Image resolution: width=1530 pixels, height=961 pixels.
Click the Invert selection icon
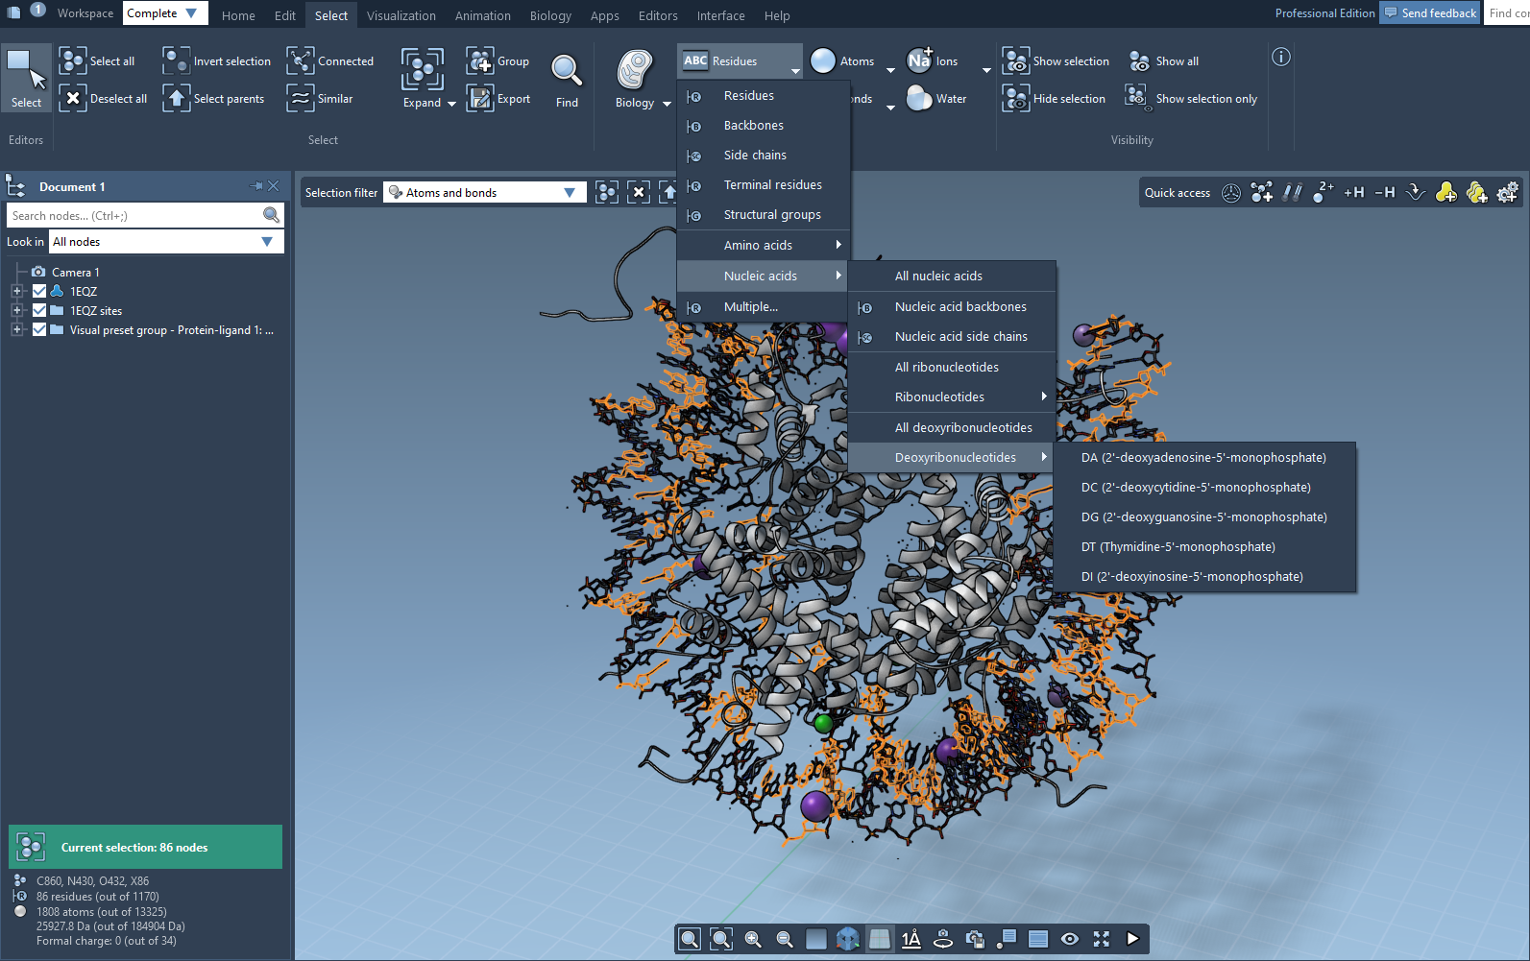pos(176,61)
